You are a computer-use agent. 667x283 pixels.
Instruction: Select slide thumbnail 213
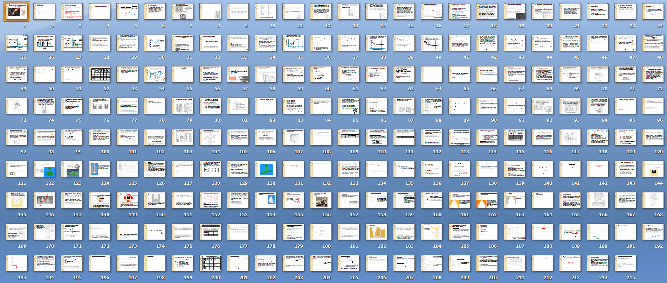click(x=570, y=263)
